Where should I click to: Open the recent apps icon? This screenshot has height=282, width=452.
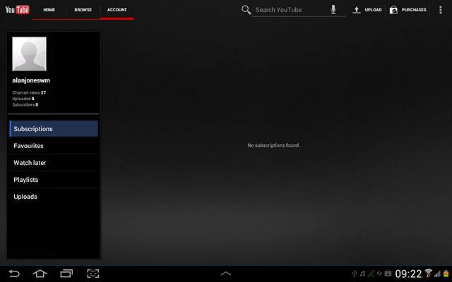pyautogui.click(x=66, y=274)
